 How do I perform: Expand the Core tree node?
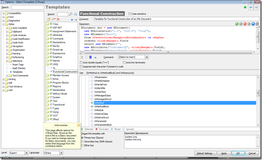(x=4, y=17)
